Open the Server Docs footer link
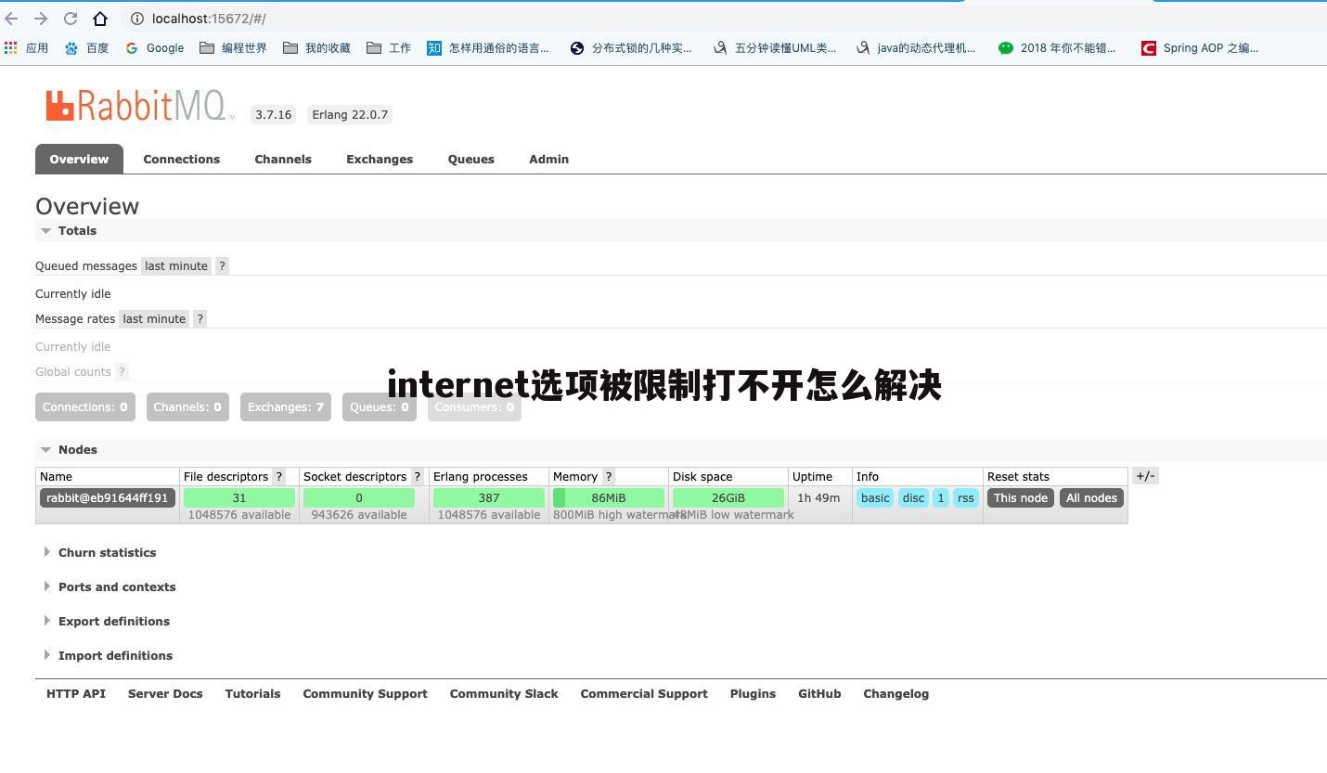 pos(165,694)
